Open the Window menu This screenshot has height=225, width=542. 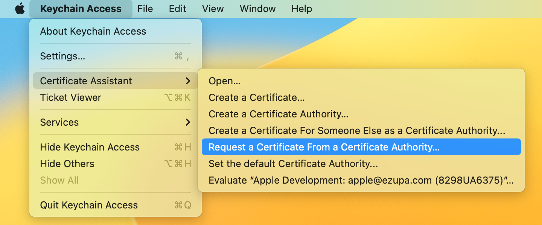[258, 9]
